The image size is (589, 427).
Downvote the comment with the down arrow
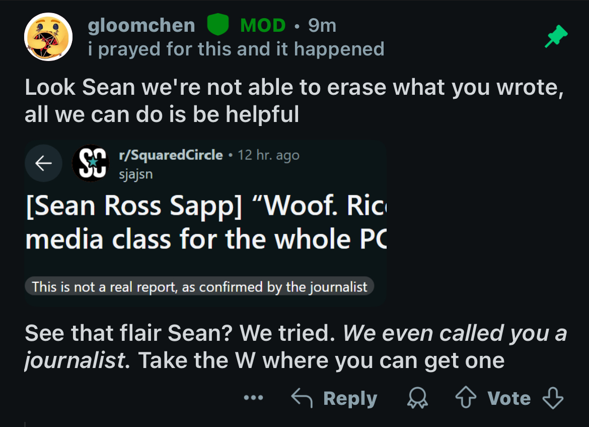coord(553,398)
